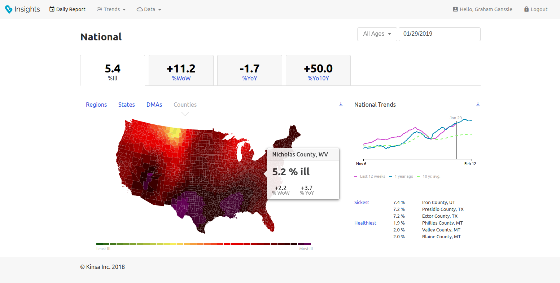Screen dimensions: 560x283
Task: Expand the Data dropdown menu
Action: click(x=149, y=9)
